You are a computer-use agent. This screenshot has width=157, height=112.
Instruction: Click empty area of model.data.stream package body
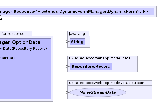pos(139,92)
